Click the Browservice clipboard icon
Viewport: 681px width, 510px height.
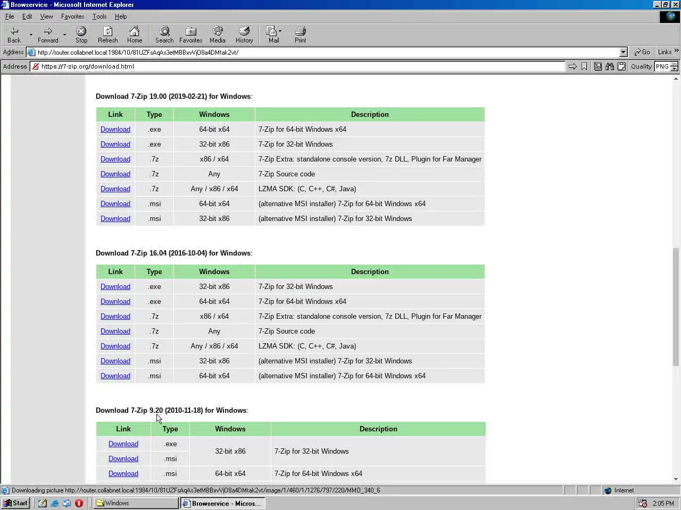(621, 66)
